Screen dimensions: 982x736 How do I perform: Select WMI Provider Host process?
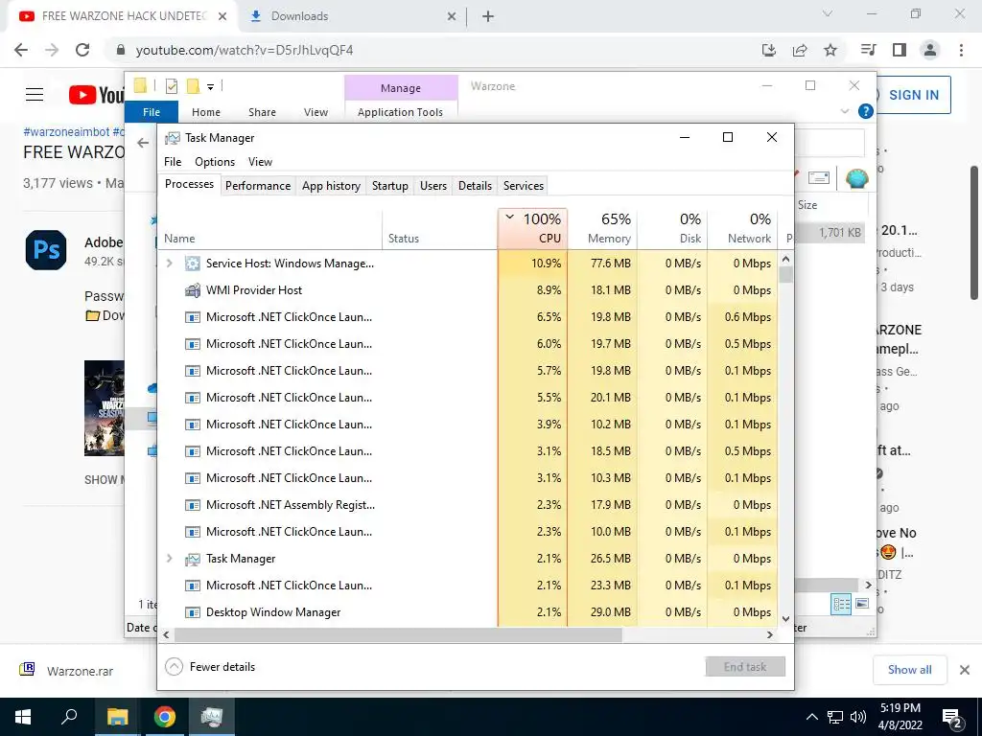(468, 290)
